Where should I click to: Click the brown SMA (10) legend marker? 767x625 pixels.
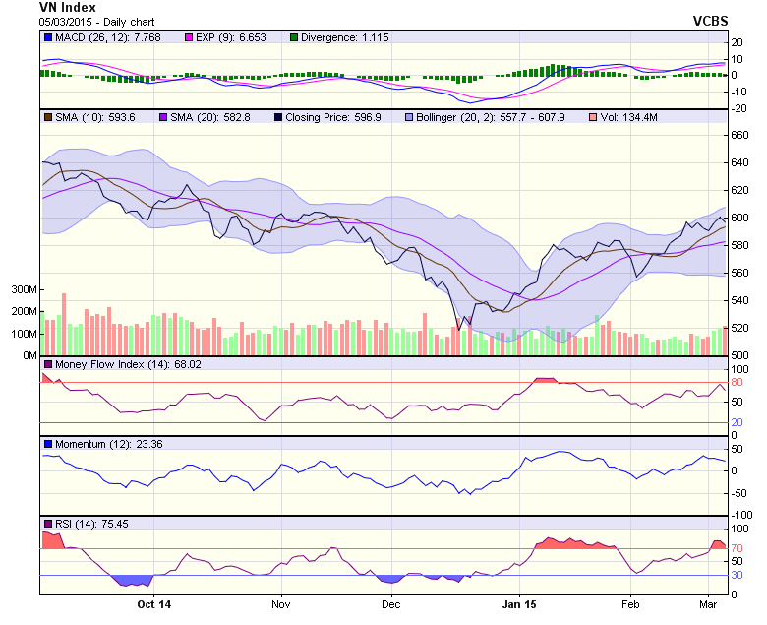click(x=47, y=117)
